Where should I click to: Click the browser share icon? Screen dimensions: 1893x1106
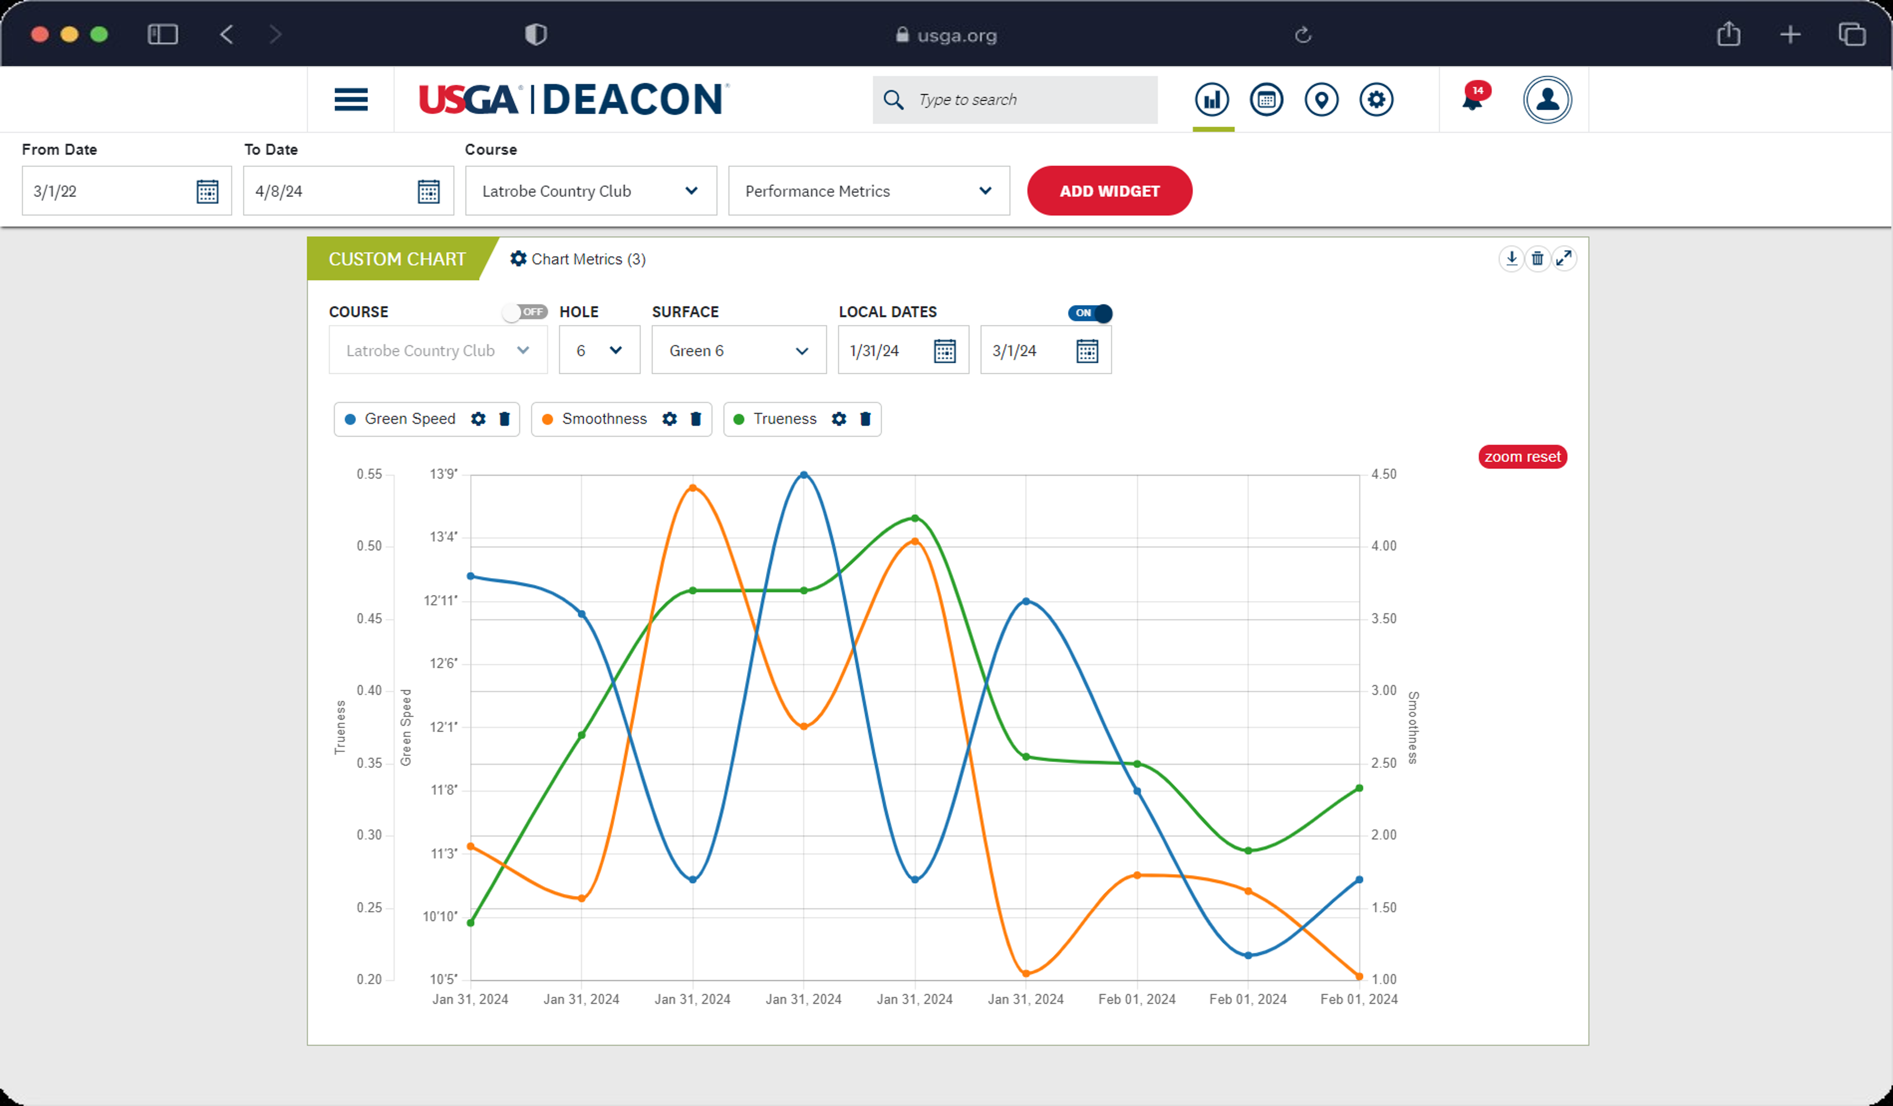(x=1728, y=34)
